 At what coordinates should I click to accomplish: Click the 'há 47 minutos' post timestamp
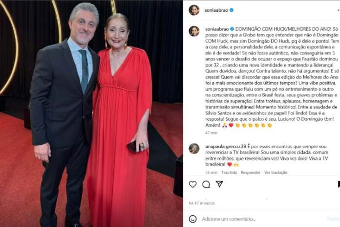[202, 203]
